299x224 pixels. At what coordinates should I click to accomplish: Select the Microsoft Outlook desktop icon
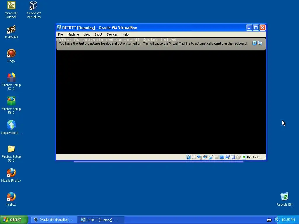coord(11,10)
